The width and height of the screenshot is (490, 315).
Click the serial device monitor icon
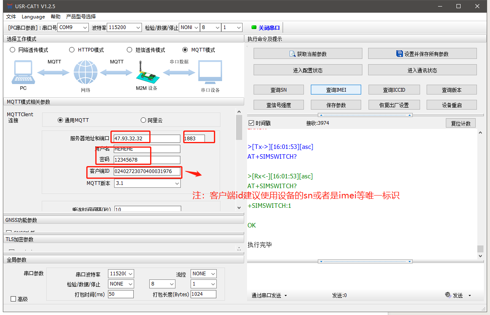(210, 72)
